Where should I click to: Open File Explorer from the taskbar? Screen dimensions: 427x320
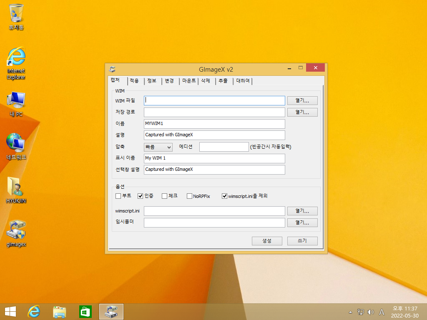click(59, 312)
